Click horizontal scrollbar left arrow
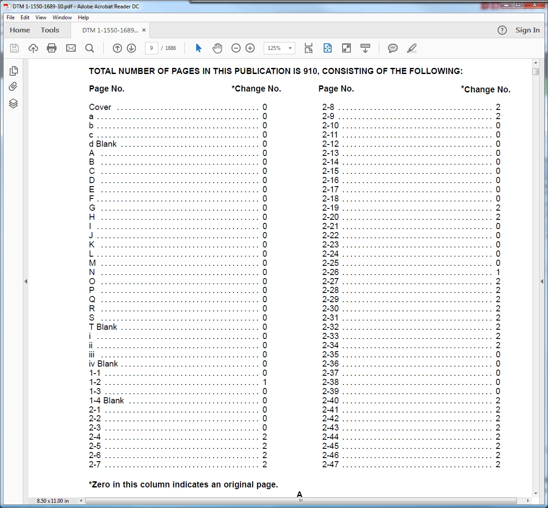Screen dimensions: 548x508 pos(81,501)
